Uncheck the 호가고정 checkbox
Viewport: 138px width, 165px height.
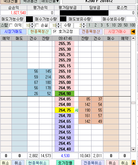pyautogui.click(x=55, y=32)
